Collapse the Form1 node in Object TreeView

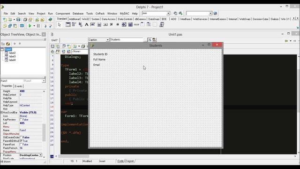(2, 49)
